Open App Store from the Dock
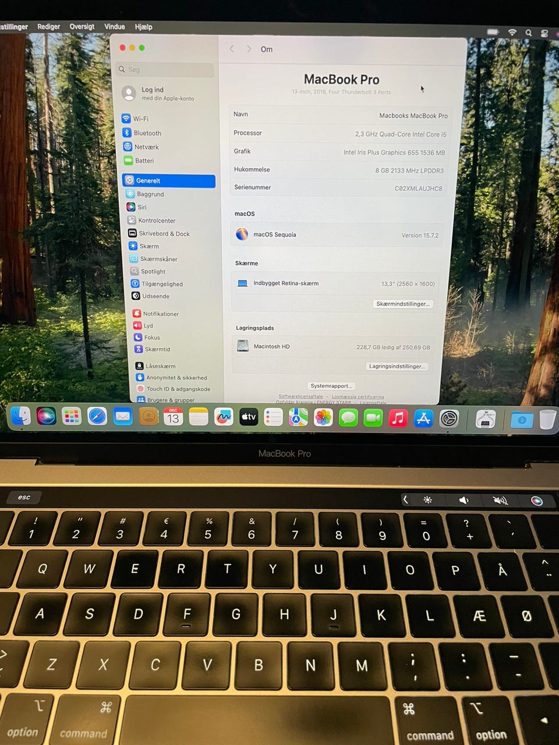 point(423,418)
